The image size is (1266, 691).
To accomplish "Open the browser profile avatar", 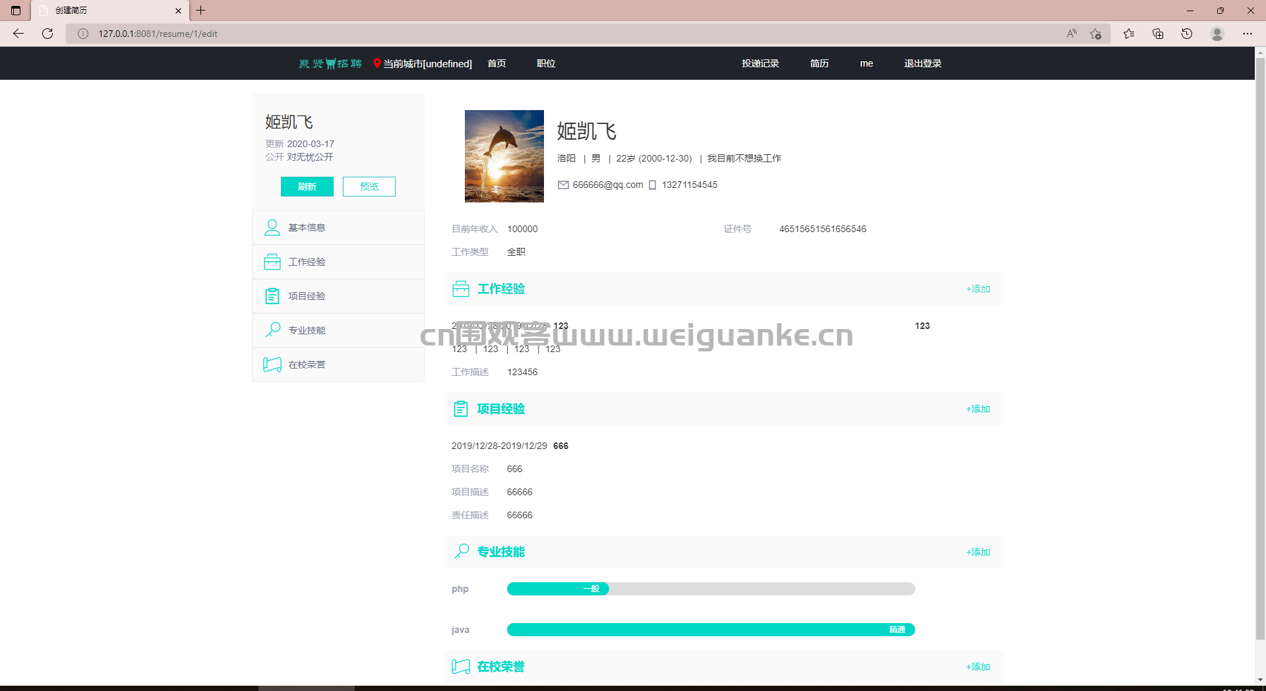I will [x=1217, y=34].
